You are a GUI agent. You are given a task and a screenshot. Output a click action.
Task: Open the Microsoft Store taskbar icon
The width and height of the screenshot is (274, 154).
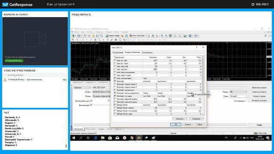click(x=110, y=138)
